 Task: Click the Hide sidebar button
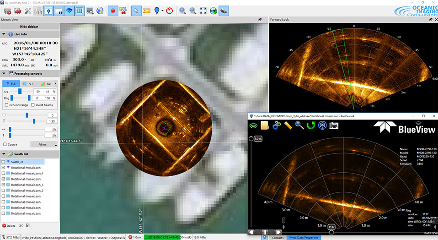pos(29,27)
